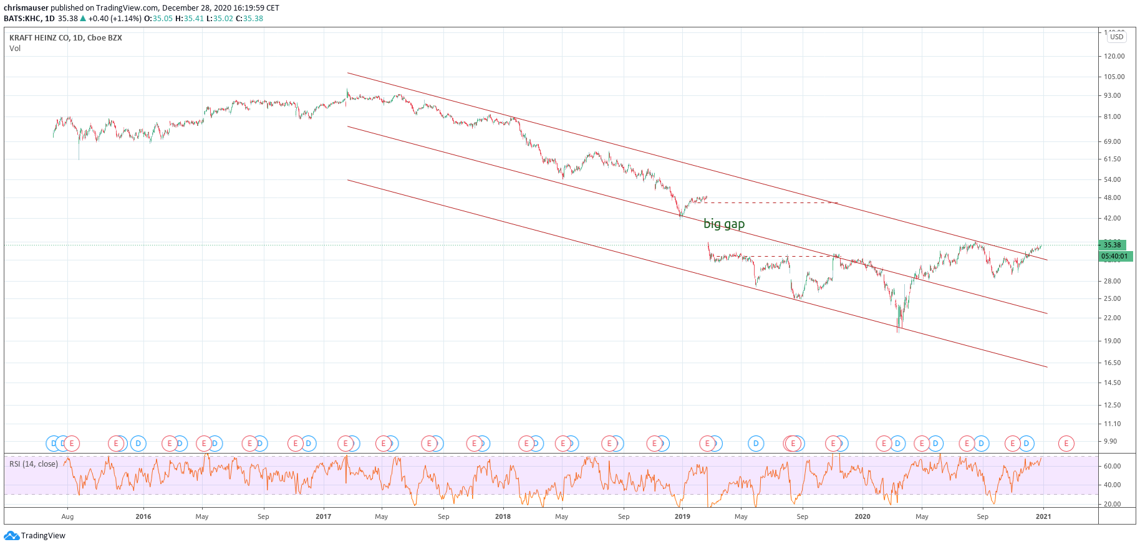Click the 2016 label on the time axis
The image size is (1140, 547).
coord(143,516)
